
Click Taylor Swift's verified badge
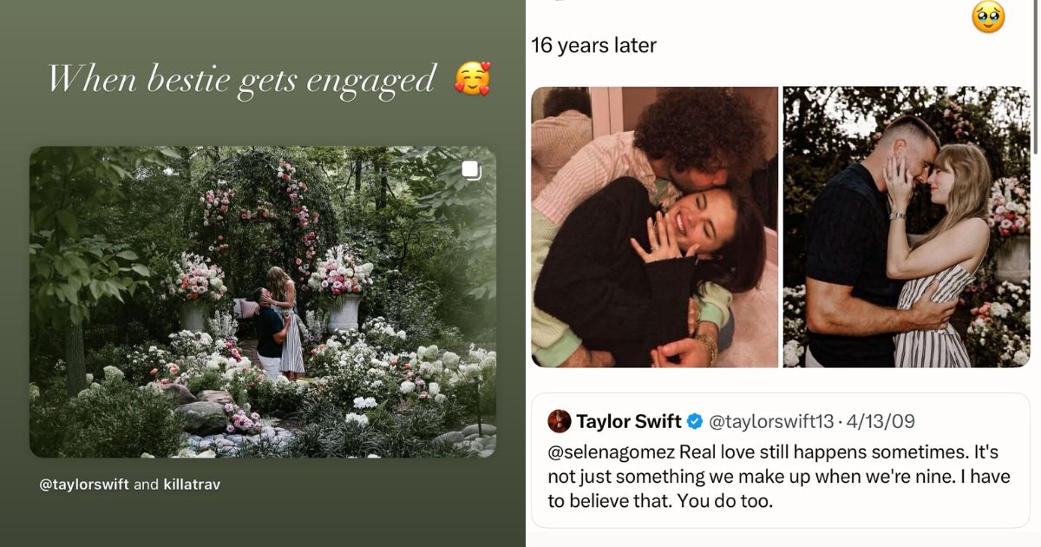694,421
